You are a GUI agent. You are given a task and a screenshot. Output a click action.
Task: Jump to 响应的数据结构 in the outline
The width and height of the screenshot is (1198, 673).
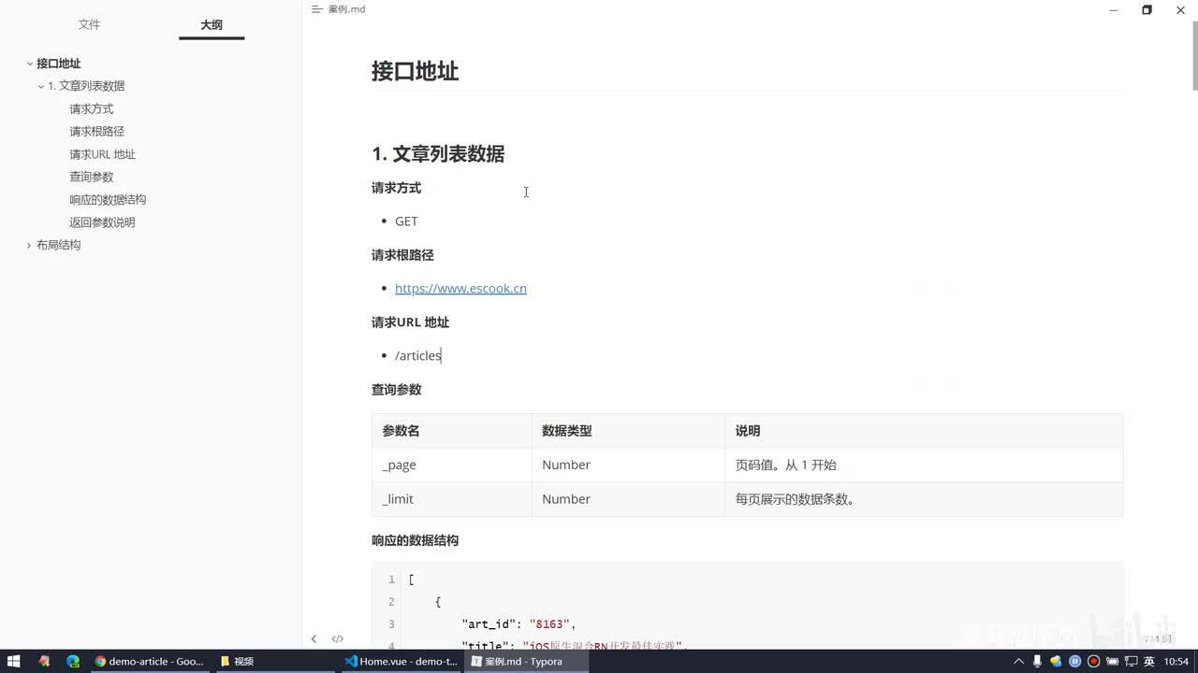coord(108,199)
